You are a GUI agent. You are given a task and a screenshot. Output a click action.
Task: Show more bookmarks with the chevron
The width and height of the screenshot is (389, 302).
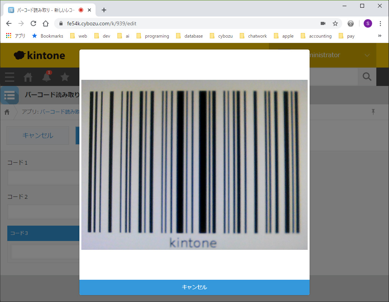pos(379,36)
